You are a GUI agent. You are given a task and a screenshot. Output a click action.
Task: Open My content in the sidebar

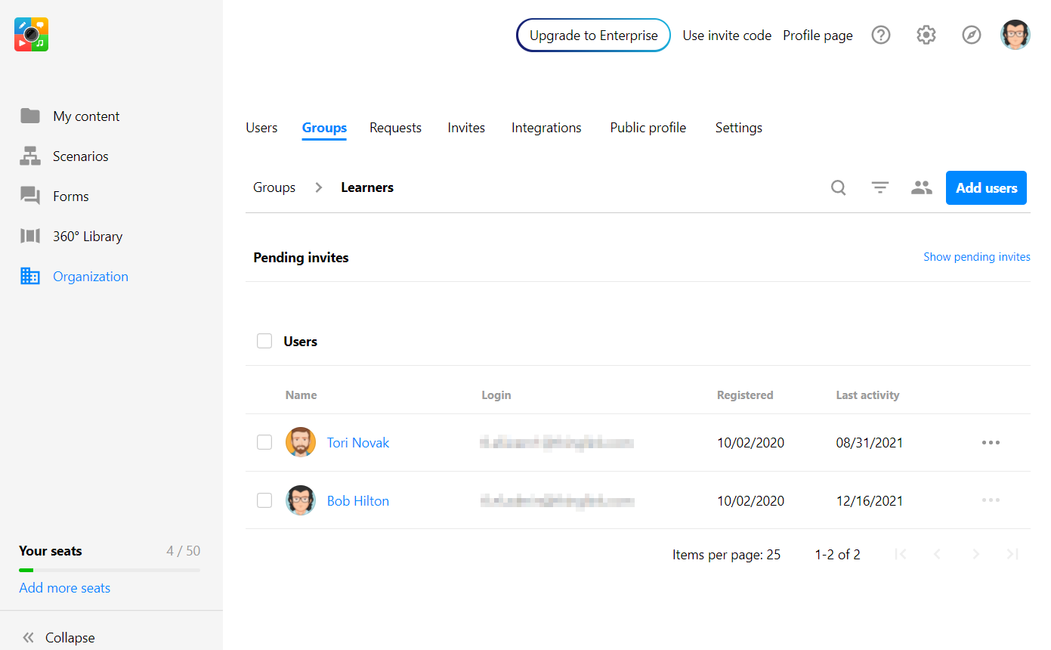[x=86, y=116]
